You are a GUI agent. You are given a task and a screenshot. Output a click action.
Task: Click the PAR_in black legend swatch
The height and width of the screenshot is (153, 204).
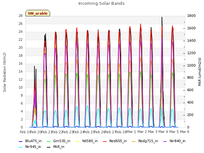tap(48, 147)
